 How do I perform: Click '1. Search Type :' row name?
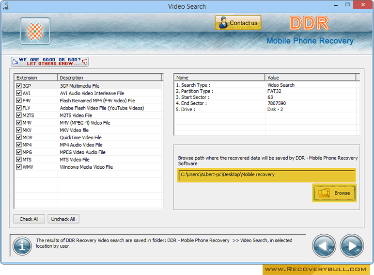click(193, 85)
